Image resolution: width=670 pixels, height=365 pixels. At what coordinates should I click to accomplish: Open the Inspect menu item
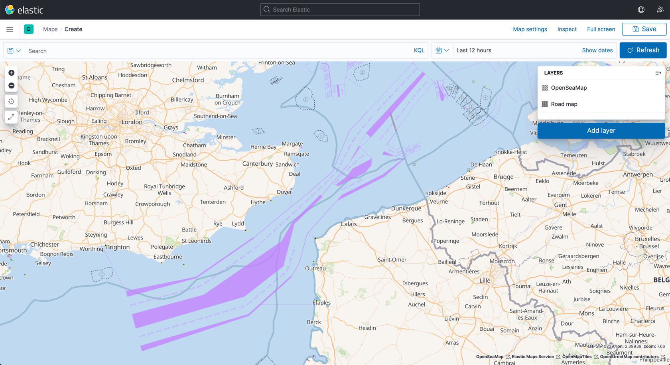coord(567,29)
